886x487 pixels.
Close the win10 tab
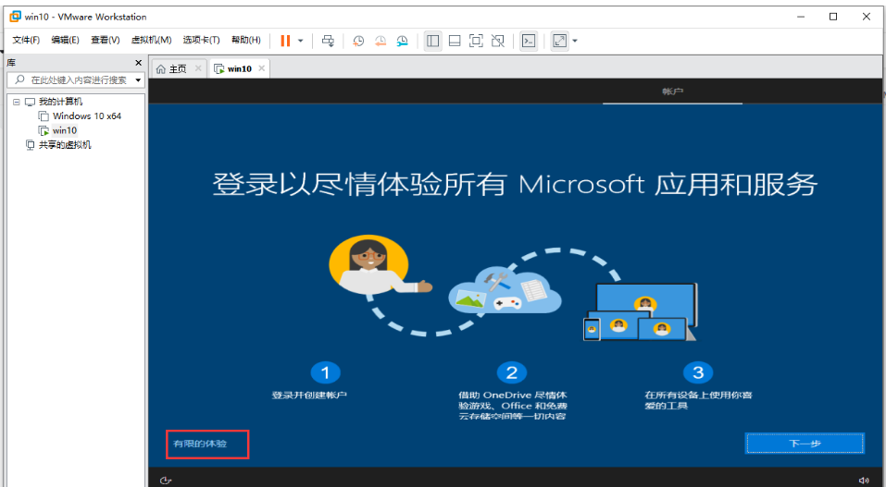261,68
